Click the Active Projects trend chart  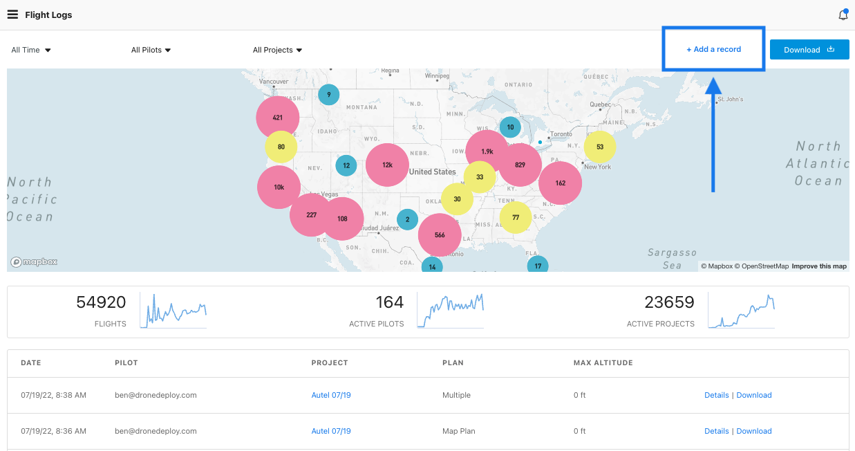741,311
